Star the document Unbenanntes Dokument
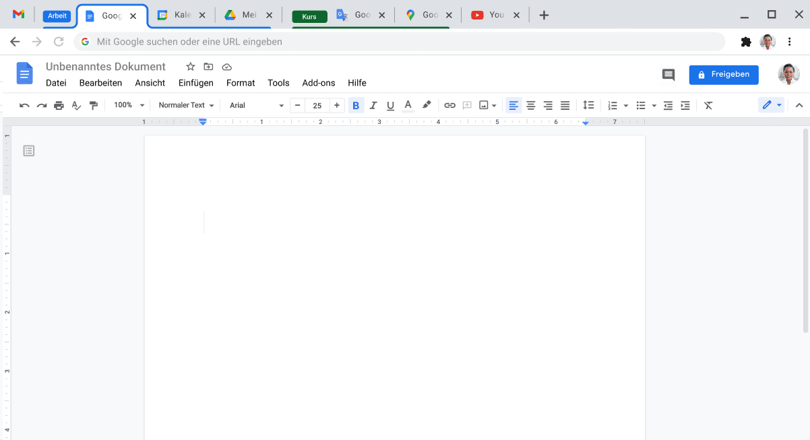Viewport: 810px width, 440px height. point(191,67)
